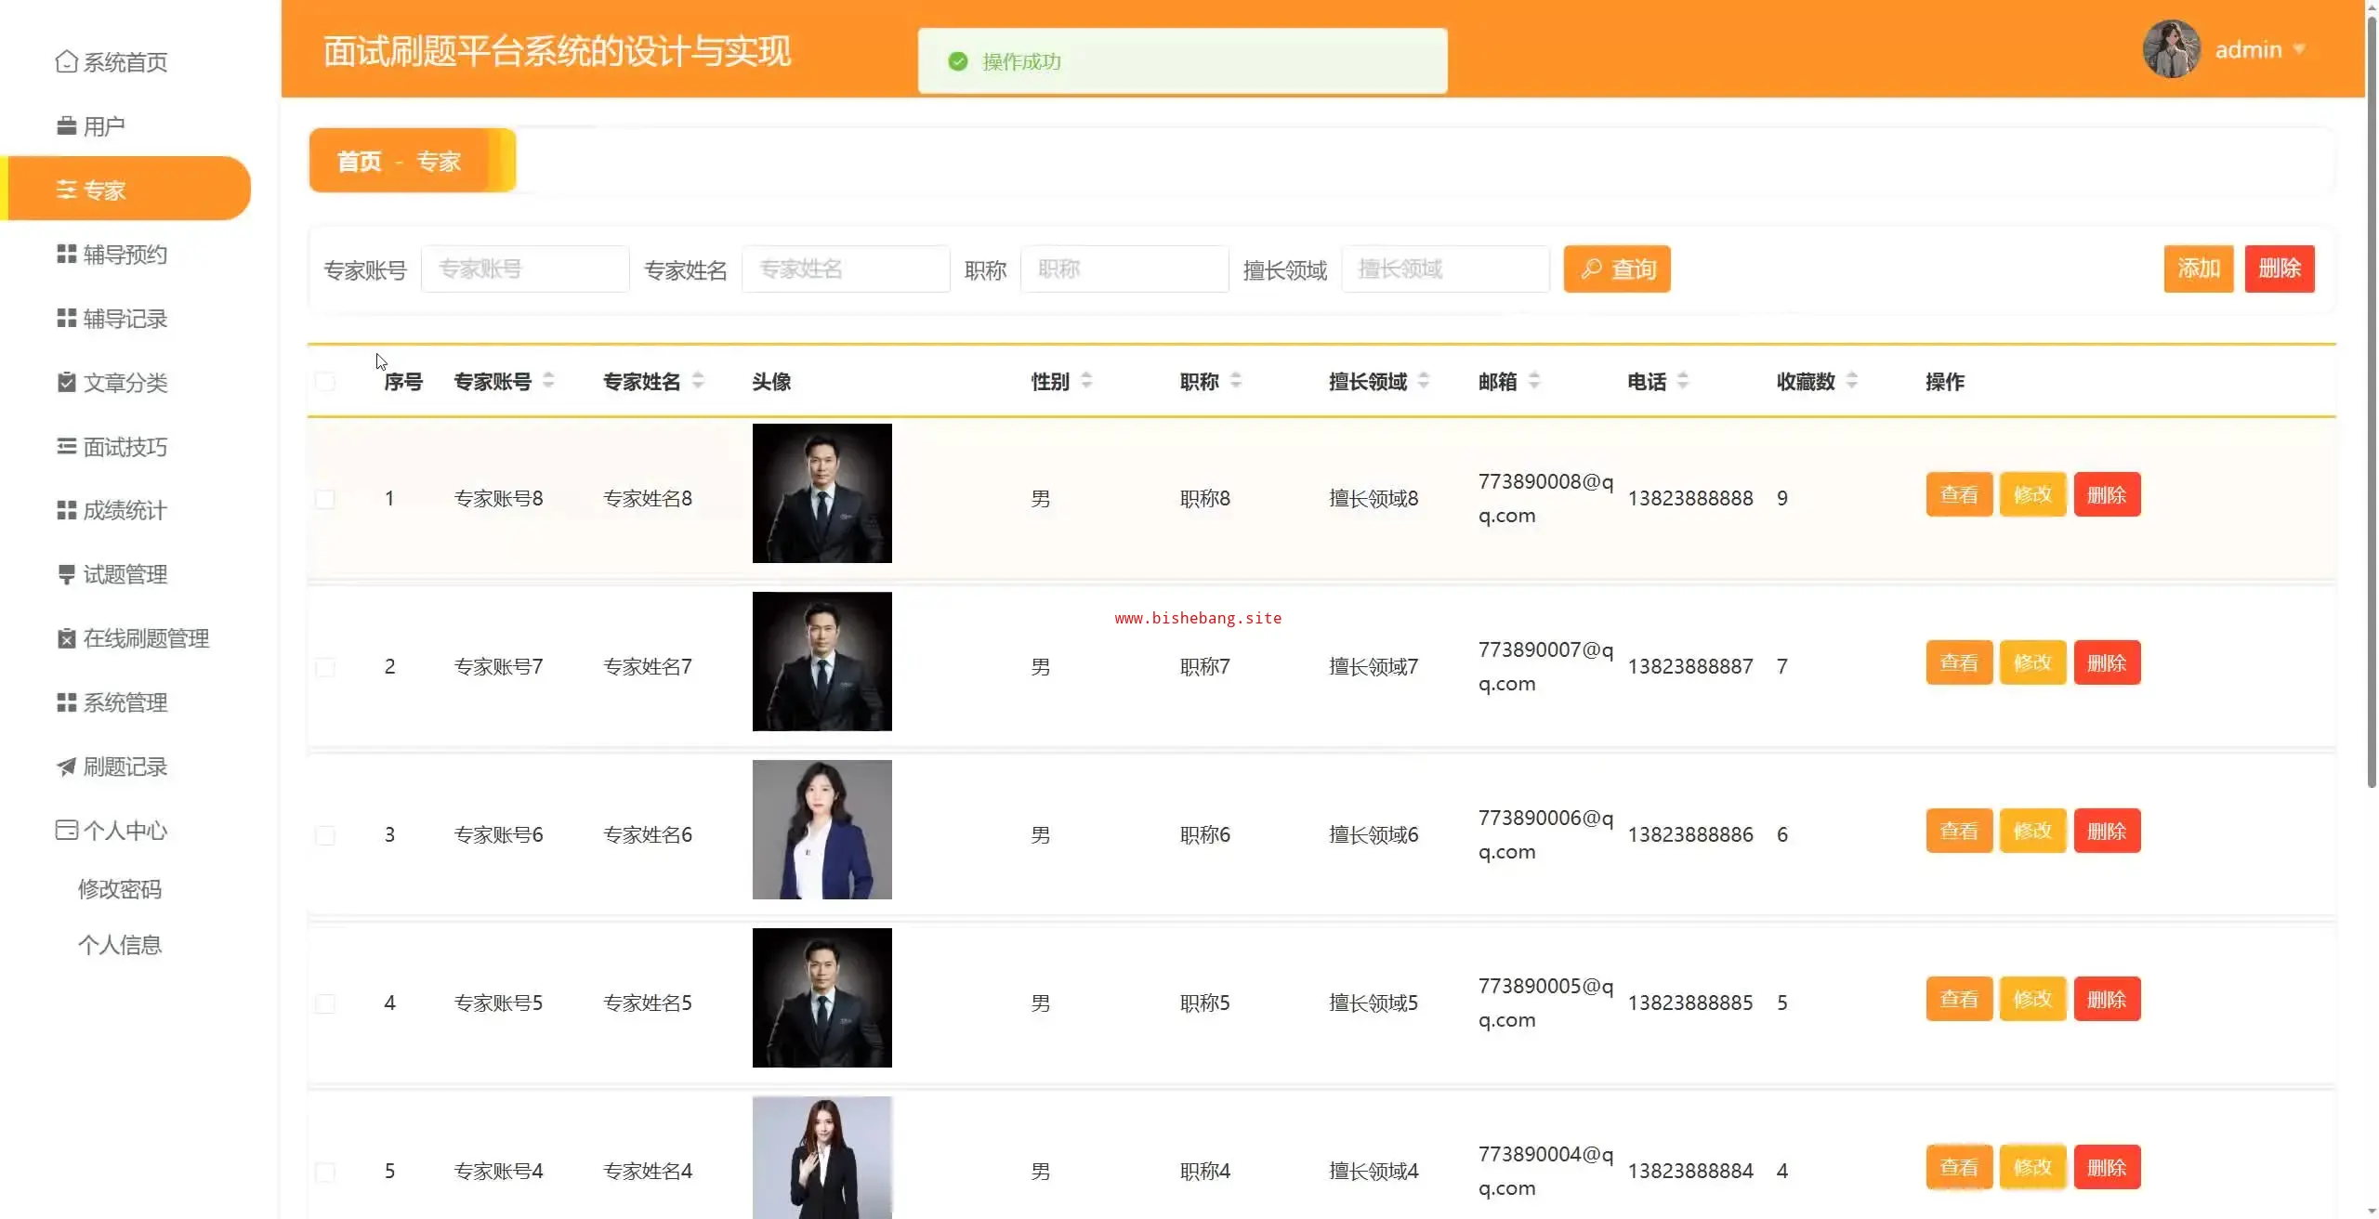Select the checkbox for row 专家账号6

(x=325, y=835)
